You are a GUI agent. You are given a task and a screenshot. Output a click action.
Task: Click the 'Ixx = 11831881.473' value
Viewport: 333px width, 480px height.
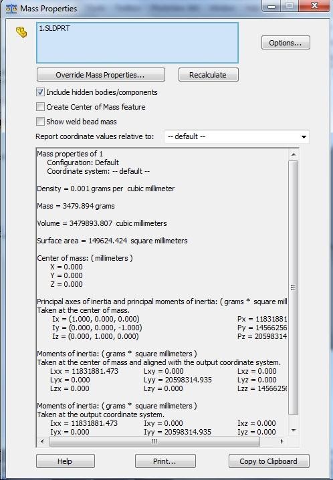point(84,423)
